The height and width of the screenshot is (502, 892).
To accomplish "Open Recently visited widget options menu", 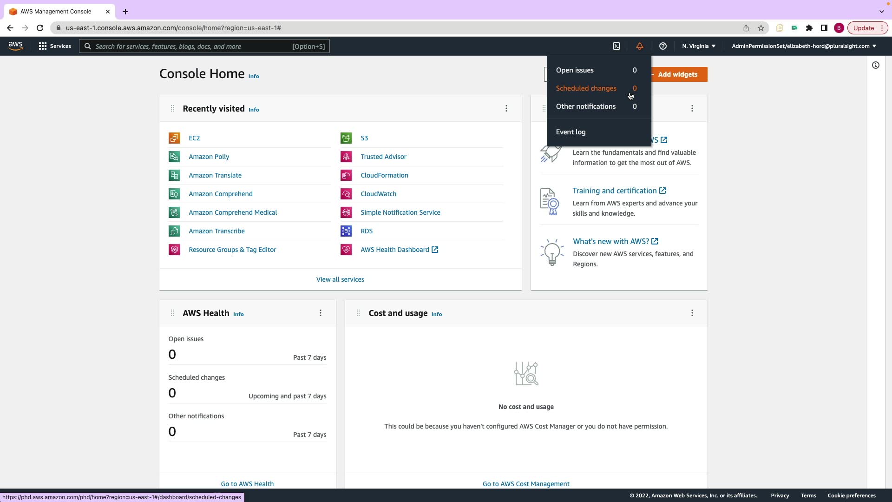I will [506, 109].
